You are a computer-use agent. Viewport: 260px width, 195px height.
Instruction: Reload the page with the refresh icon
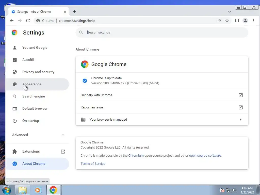28,21
